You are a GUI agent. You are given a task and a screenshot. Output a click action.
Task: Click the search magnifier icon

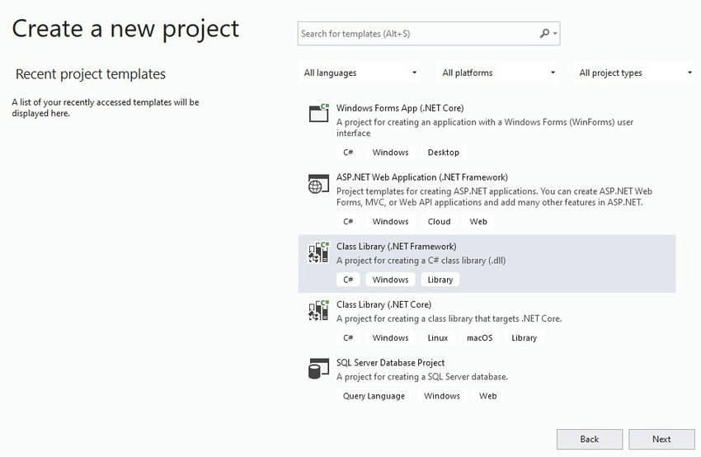(544, 34)
